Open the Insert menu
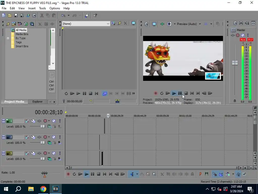The image size is (258, 194). 32,8
